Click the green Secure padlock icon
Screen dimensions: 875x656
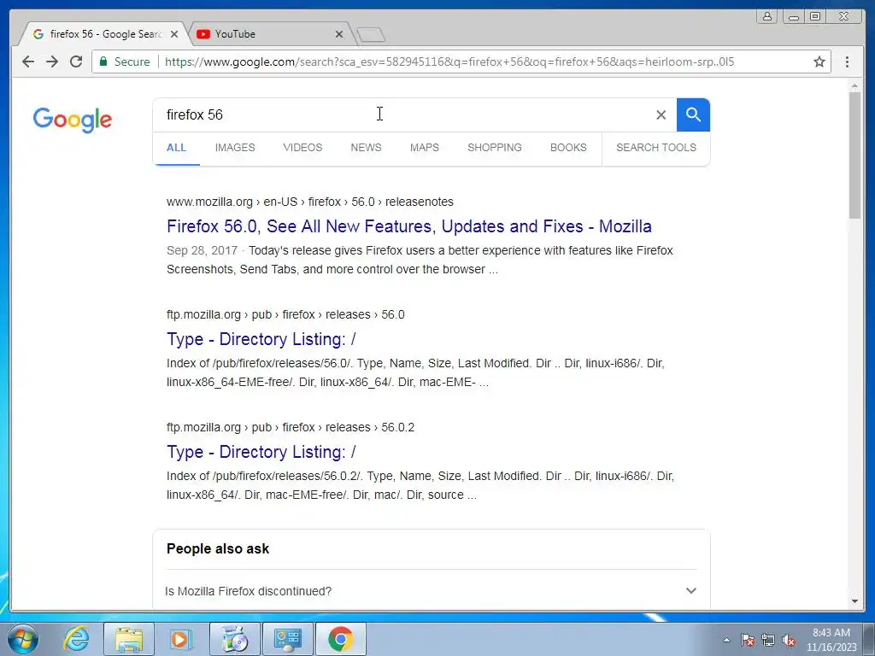103,61
